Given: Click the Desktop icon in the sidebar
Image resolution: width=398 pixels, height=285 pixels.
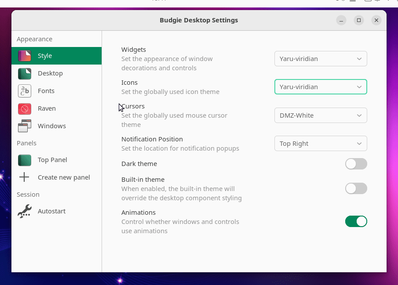Looking at the screenshot, I should click(x=25, y=73).
